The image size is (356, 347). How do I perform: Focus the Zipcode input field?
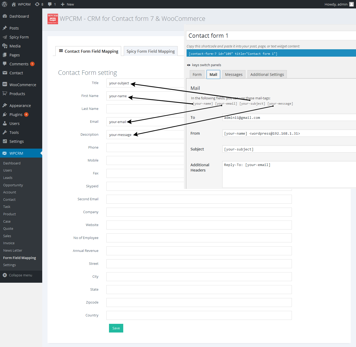pos(199,302)
